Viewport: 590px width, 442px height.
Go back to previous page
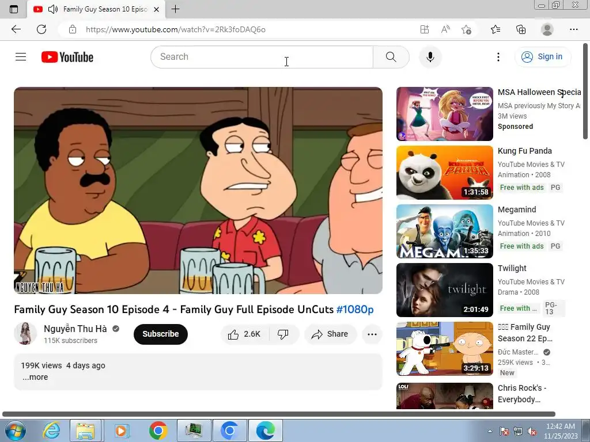(16, 29)
